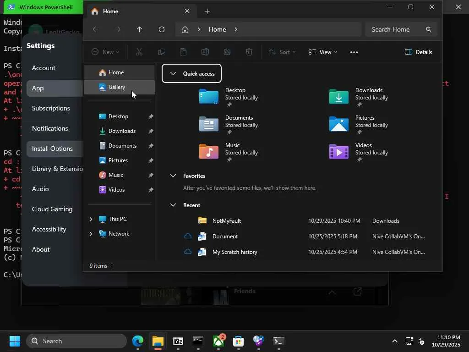The image size is (469, 352).
Task: Collapse the Quick access section
Action: point(173,74)
